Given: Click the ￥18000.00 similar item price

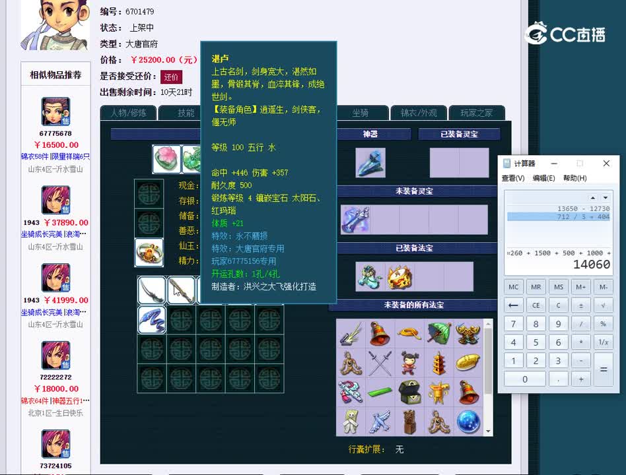Looking at the screenshot, I should tap(56, 389).
